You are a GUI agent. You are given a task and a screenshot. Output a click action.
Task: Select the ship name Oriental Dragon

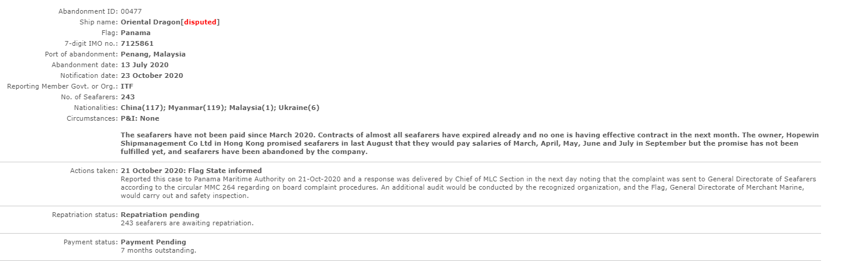pos(150,22)
